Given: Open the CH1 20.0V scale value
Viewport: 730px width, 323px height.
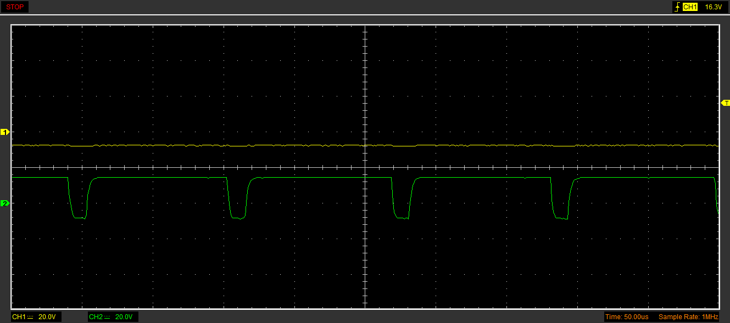Looking at the screenshot, I should [x=47, y=317].
